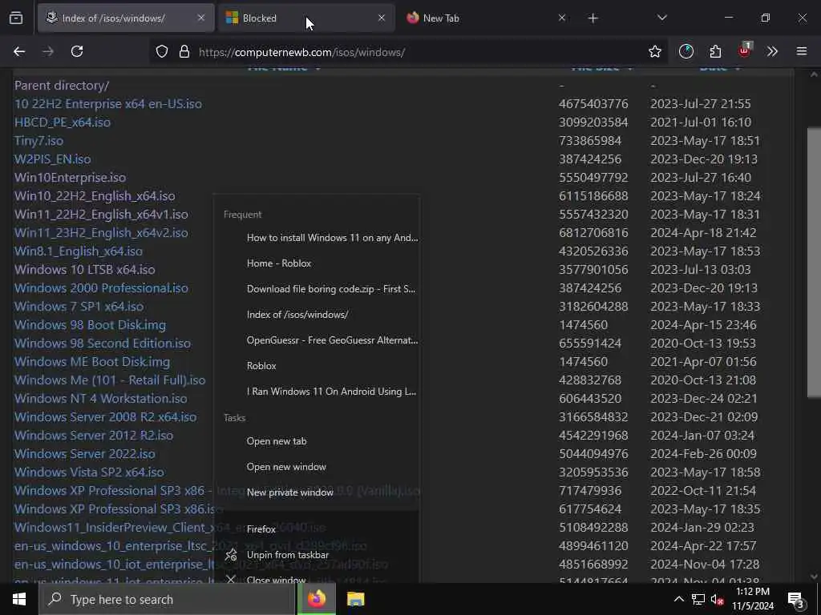Click the page vertical scrollbar thumb

tap(814, 263)
